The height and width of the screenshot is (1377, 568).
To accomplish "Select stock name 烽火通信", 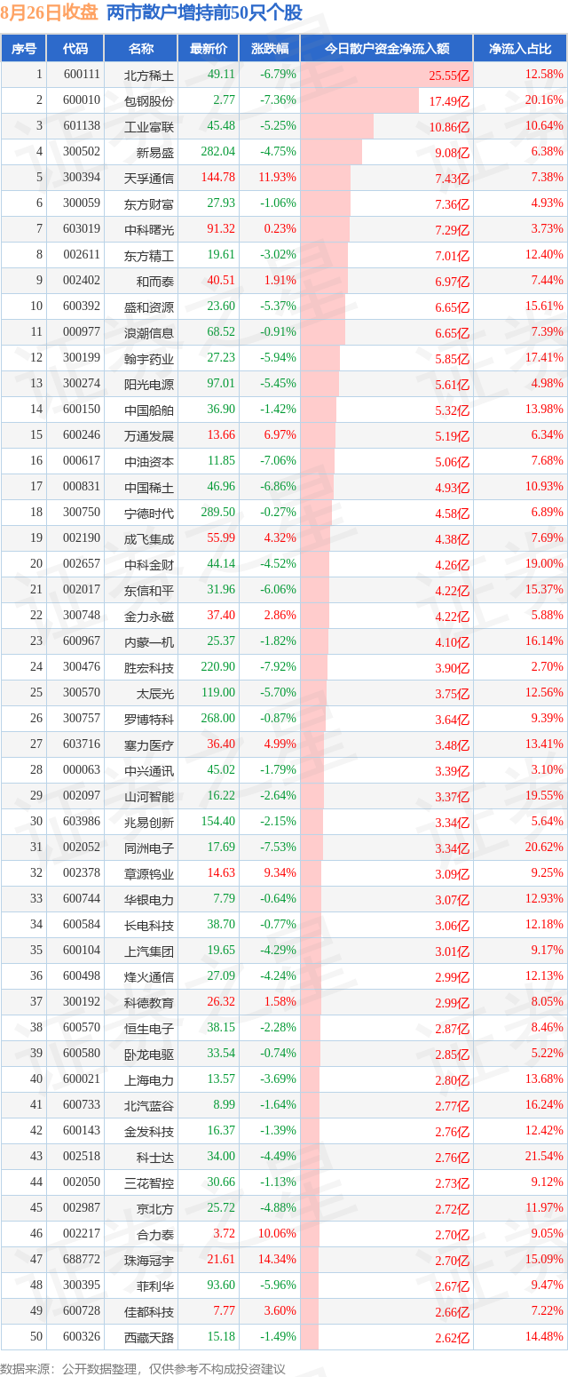I will (x=149, y=977).
